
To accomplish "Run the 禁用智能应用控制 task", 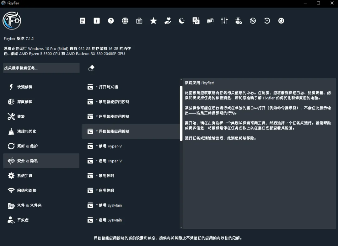I will tap(131, 101).
